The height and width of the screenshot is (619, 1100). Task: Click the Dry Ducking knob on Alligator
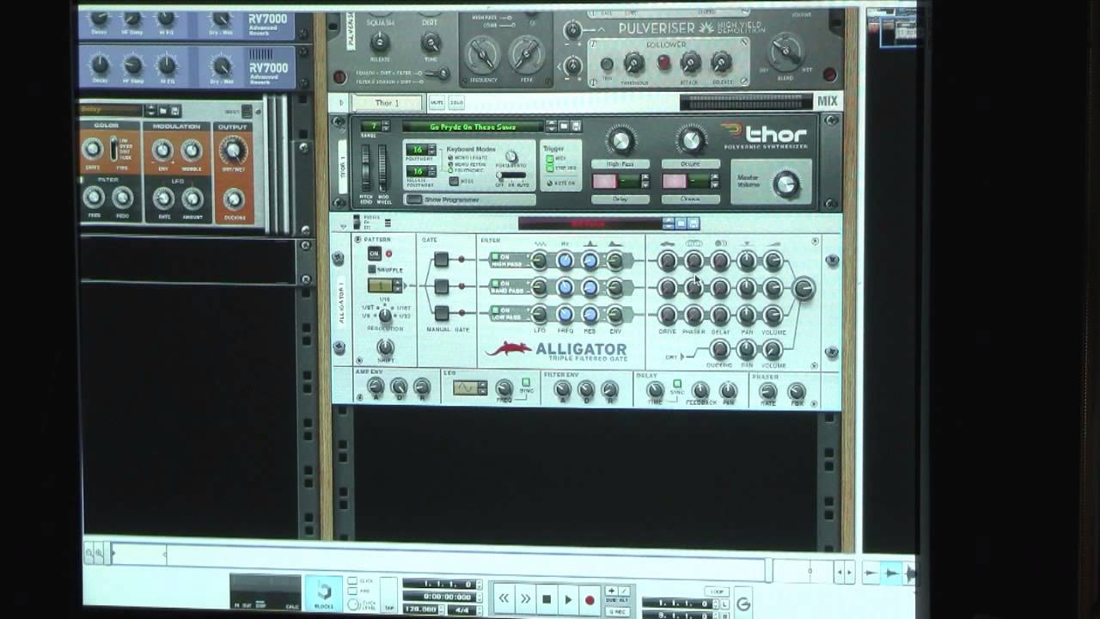coord(720,349)
